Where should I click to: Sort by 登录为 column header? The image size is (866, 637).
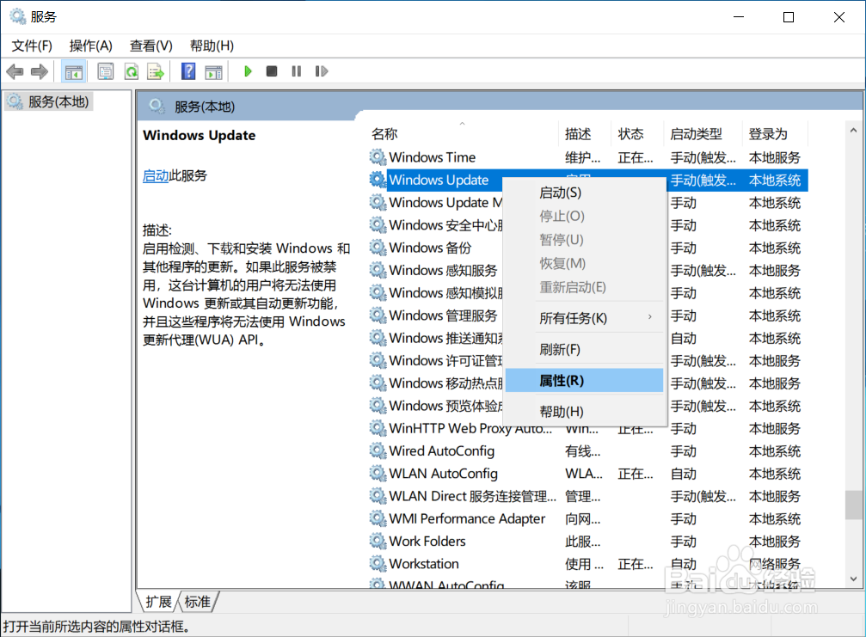(774, 133)
